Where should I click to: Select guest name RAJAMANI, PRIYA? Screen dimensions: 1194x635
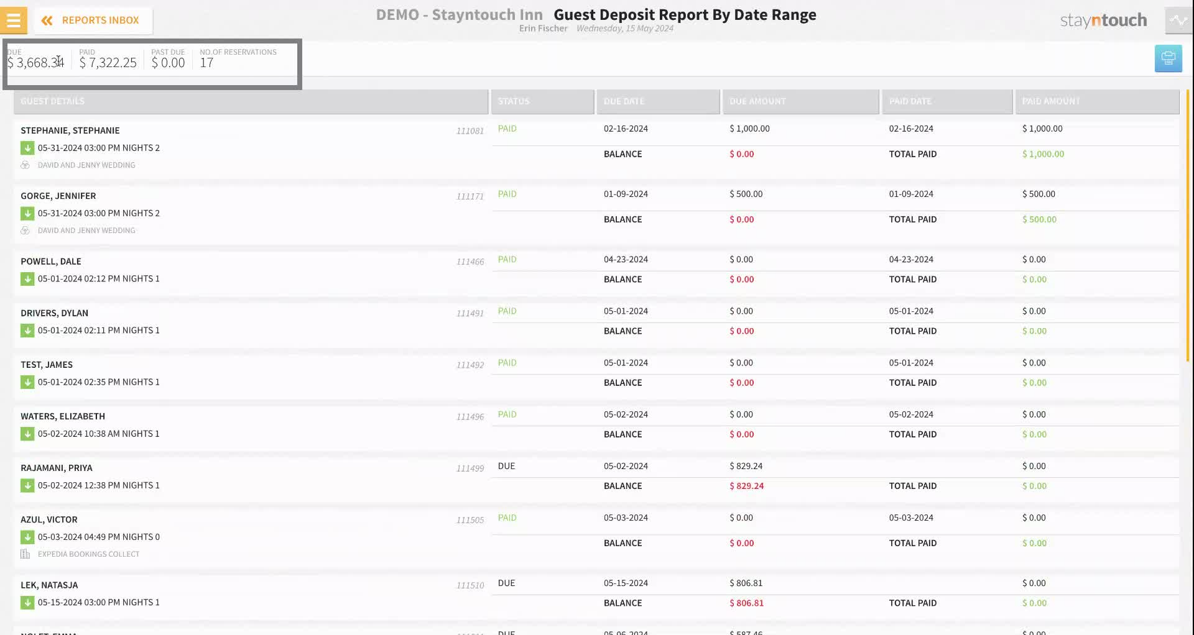pyautogui.click(x=57, y=468)
